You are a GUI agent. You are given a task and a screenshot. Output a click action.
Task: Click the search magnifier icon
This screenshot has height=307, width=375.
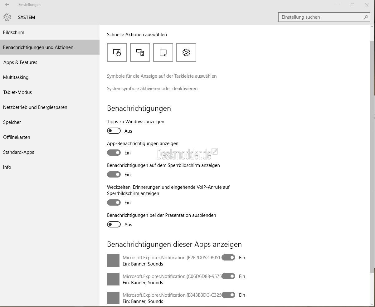coord(366,17)
